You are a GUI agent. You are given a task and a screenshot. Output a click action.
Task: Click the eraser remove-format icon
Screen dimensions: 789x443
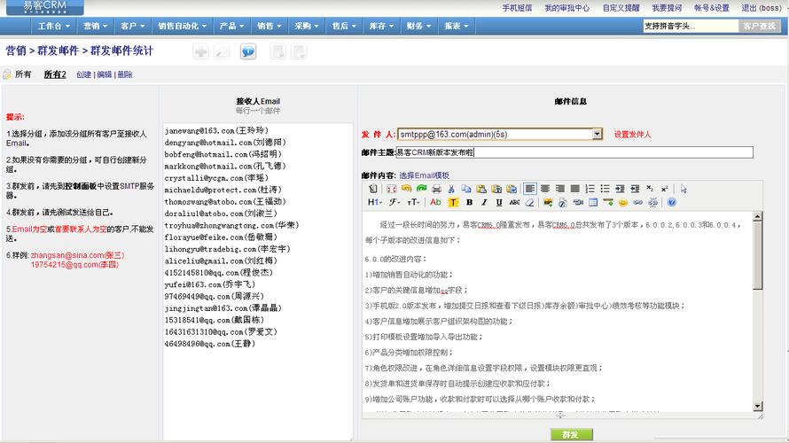(529, 202)
